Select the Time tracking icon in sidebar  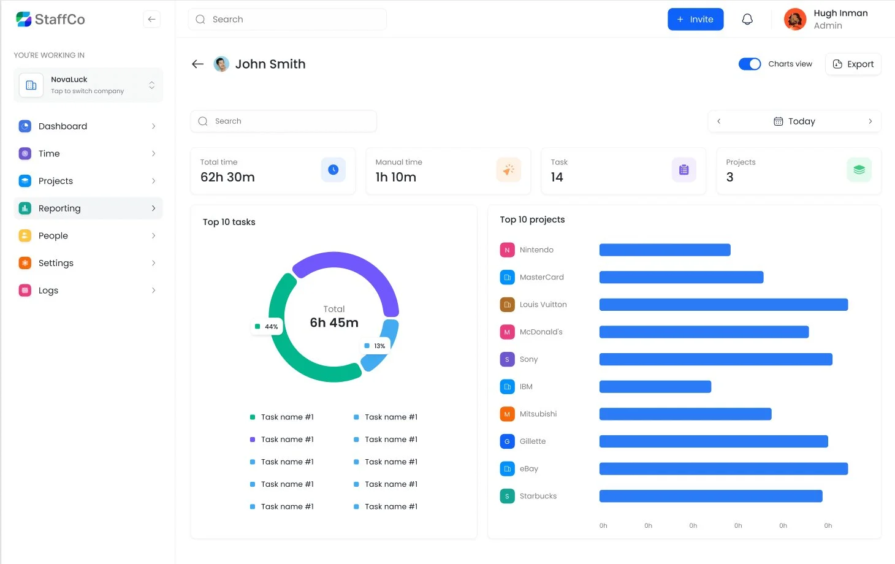pyautogui.click(x=25, y=153)
